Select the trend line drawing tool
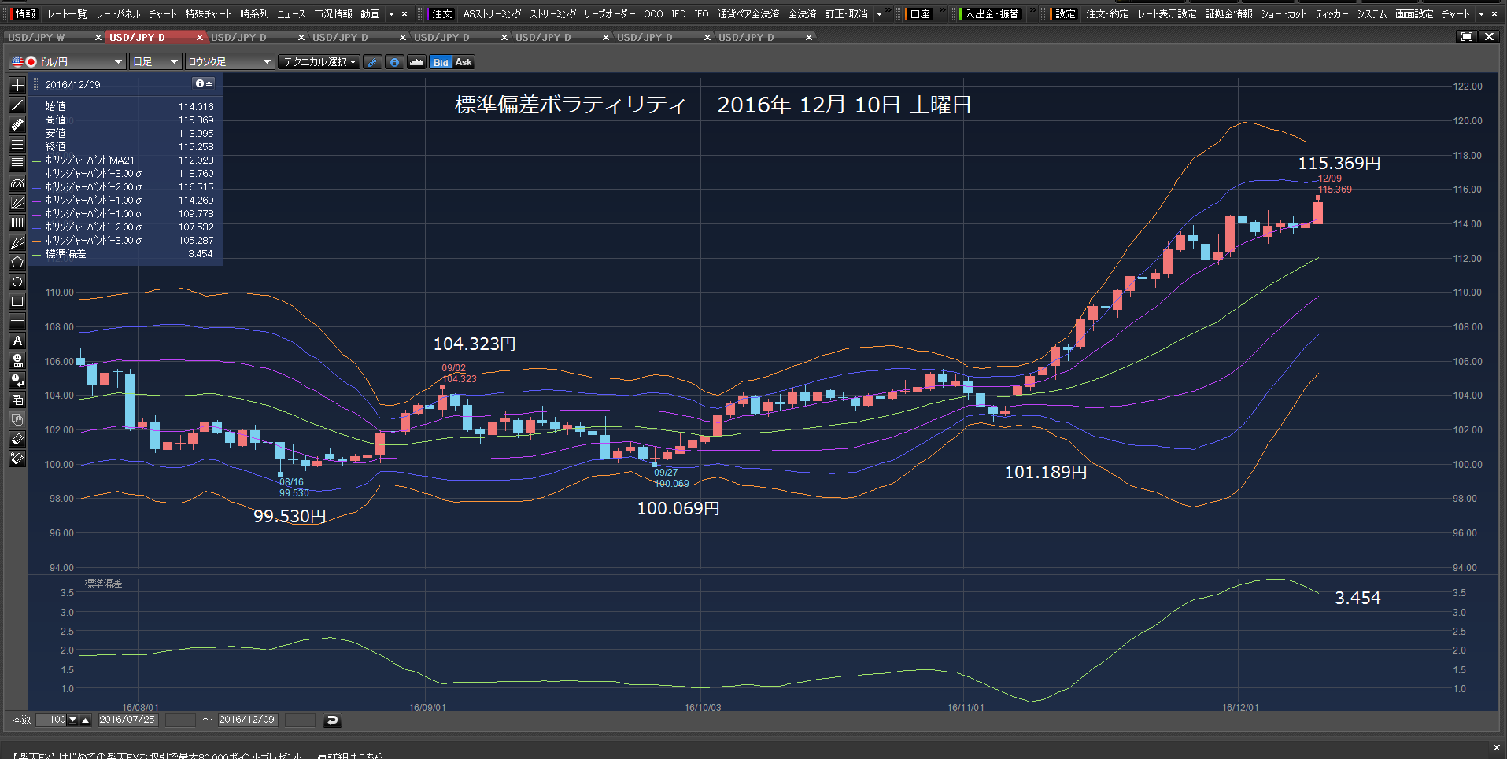 17,105
